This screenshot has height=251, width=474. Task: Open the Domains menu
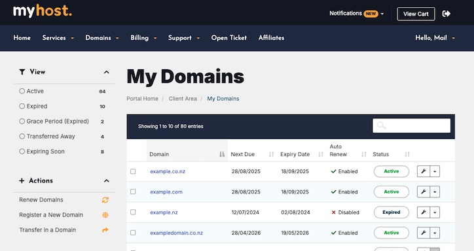click(x=102, y=38)
